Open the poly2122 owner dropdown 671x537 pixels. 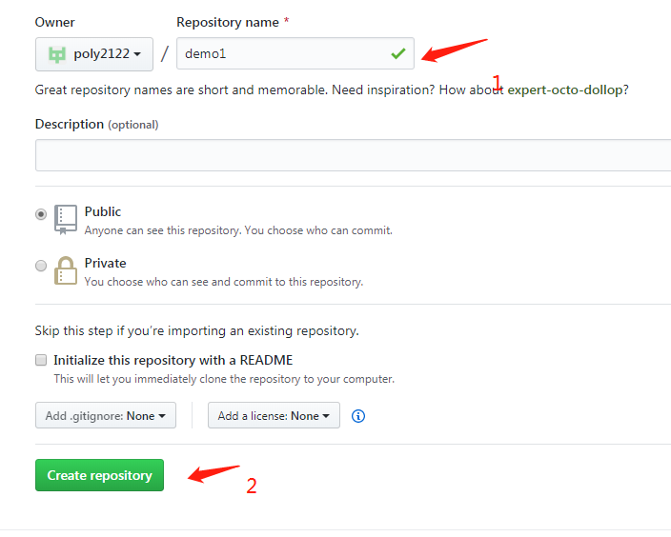tap(94, 54)
